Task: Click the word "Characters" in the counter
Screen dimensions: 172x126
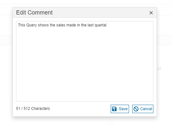Action: coord(40,109)
